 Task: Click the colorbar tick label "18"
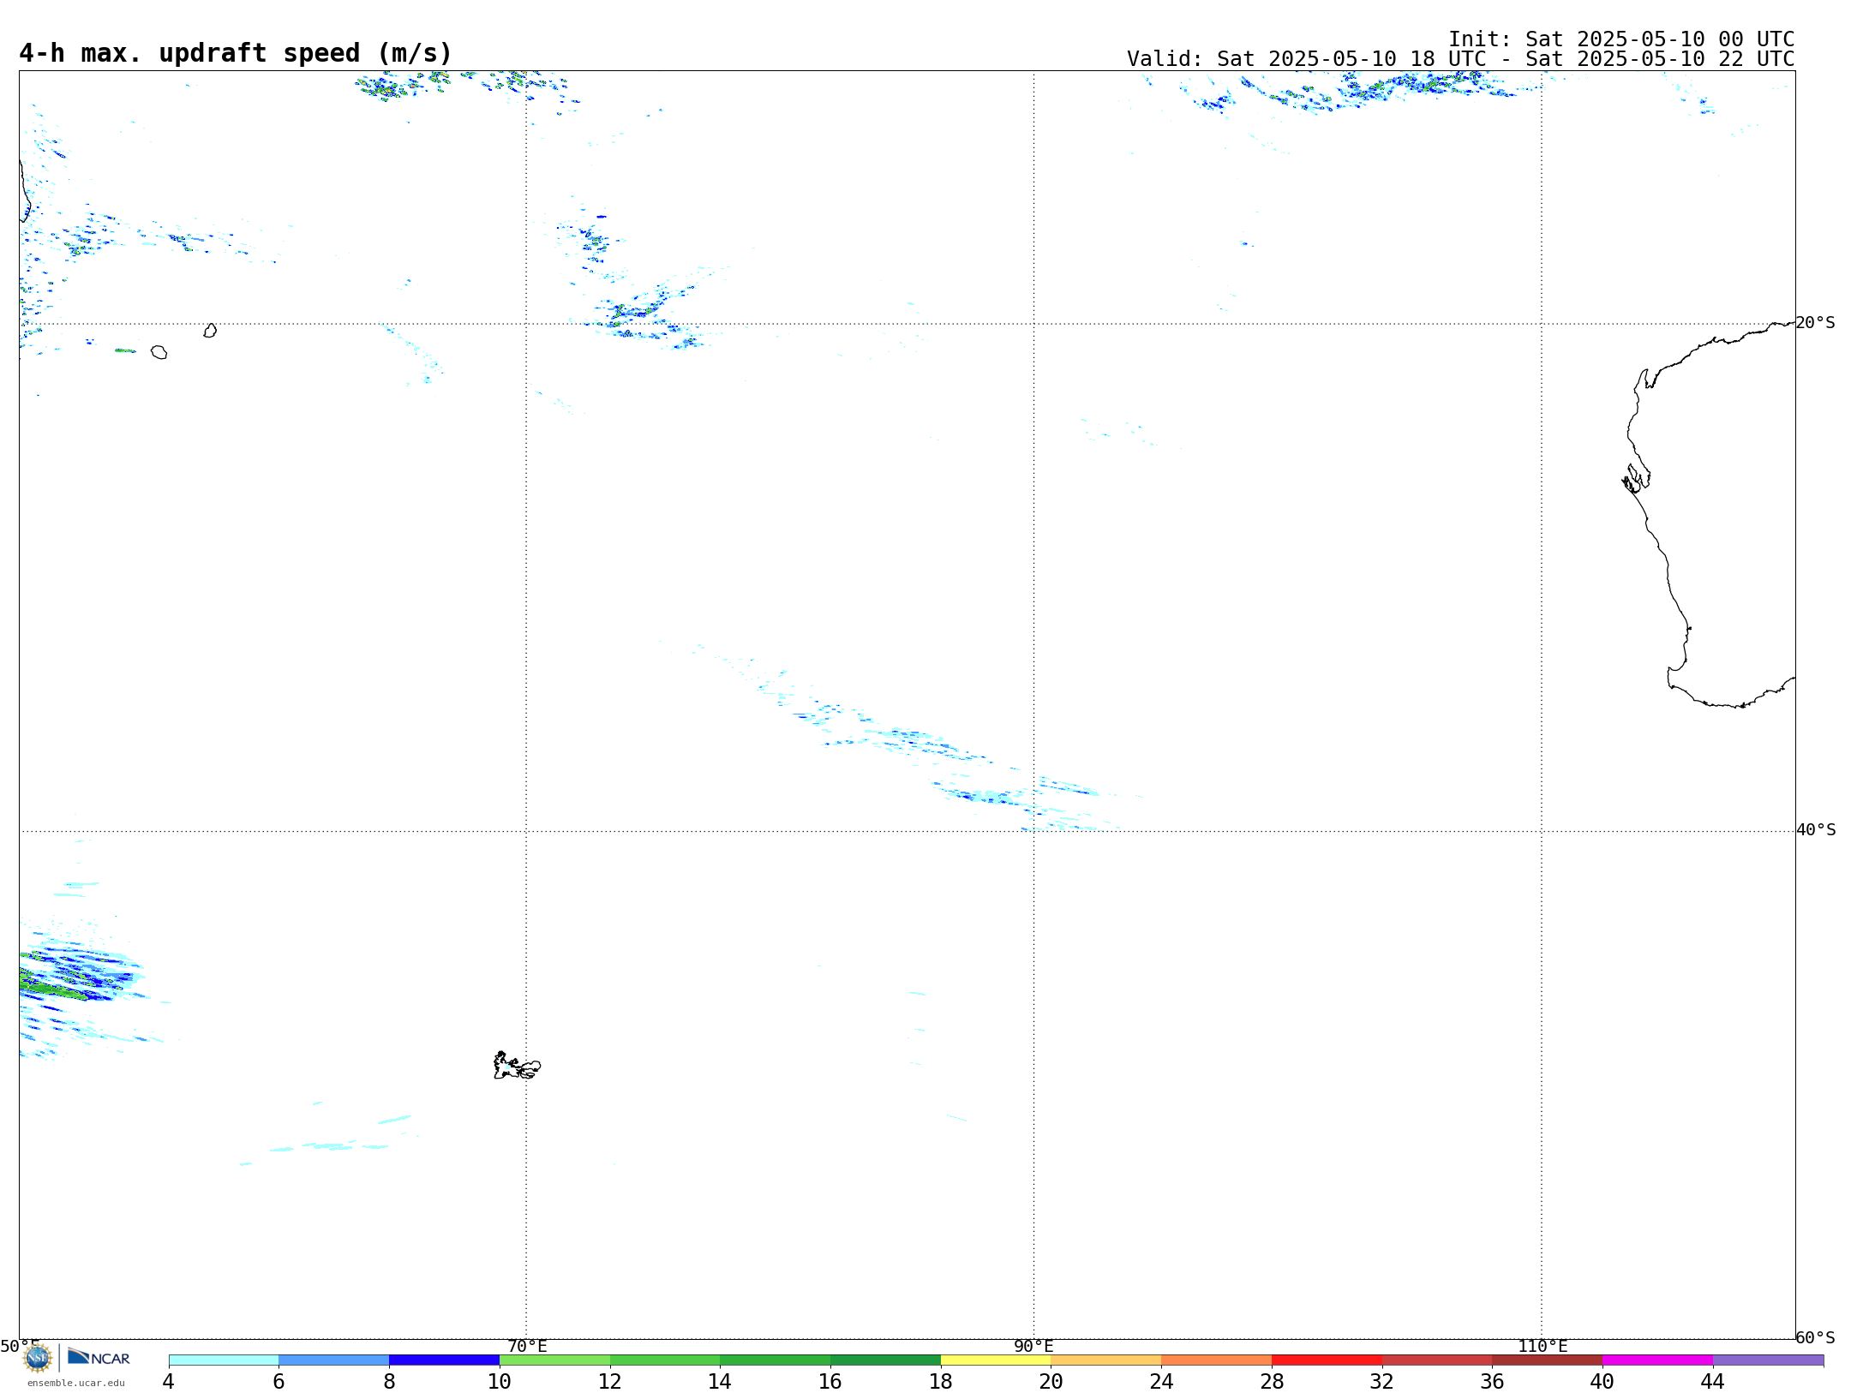tap(941, 1381)
